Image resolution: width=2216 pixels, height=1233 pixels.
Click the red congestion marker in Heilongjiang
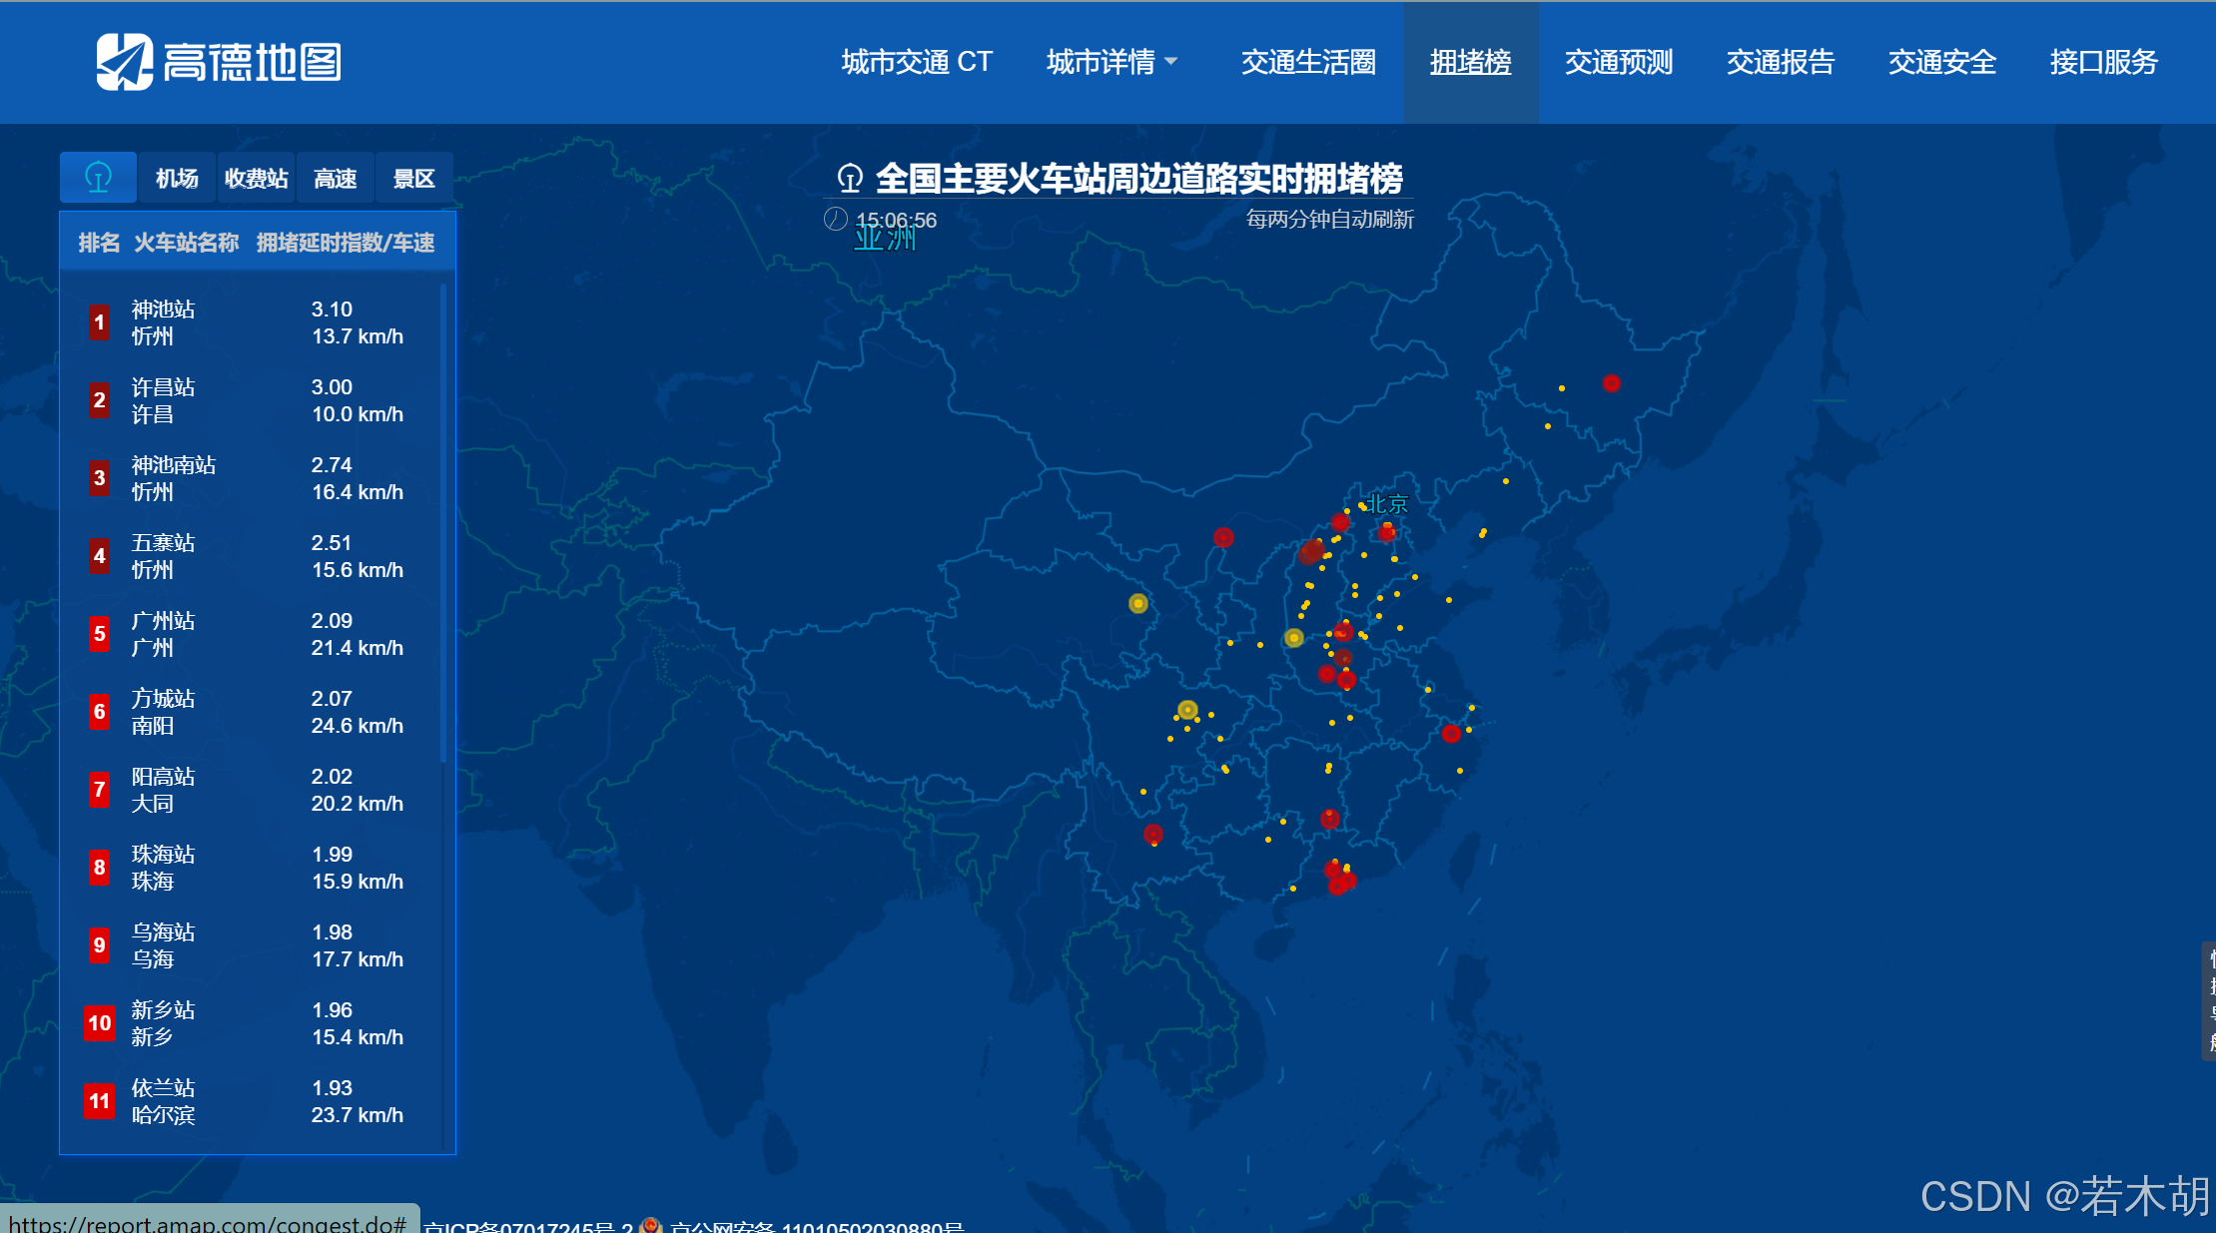point(1611,383)
